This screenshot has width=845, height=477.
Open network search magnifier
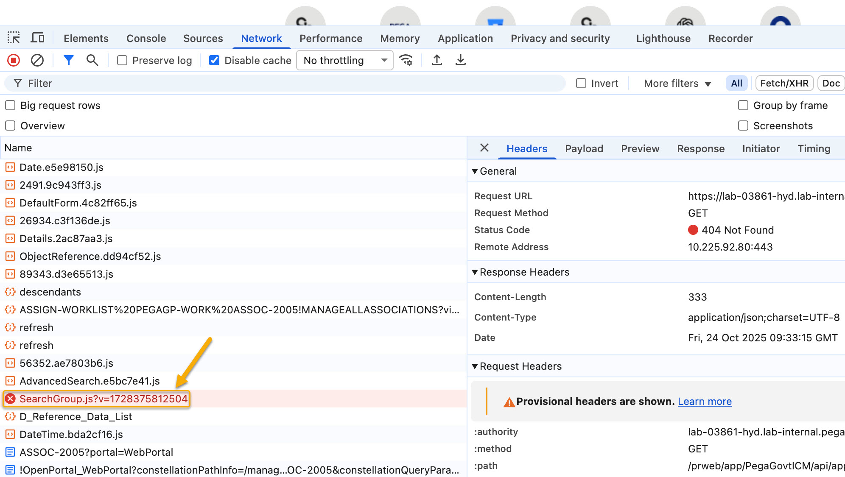92,60
